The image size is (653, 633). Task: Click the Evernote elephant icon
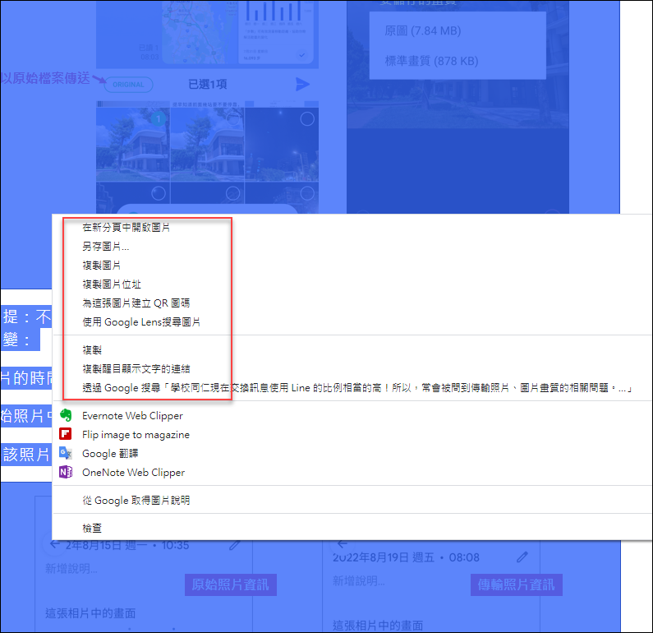pyautogui.click(x=66, y=415)
